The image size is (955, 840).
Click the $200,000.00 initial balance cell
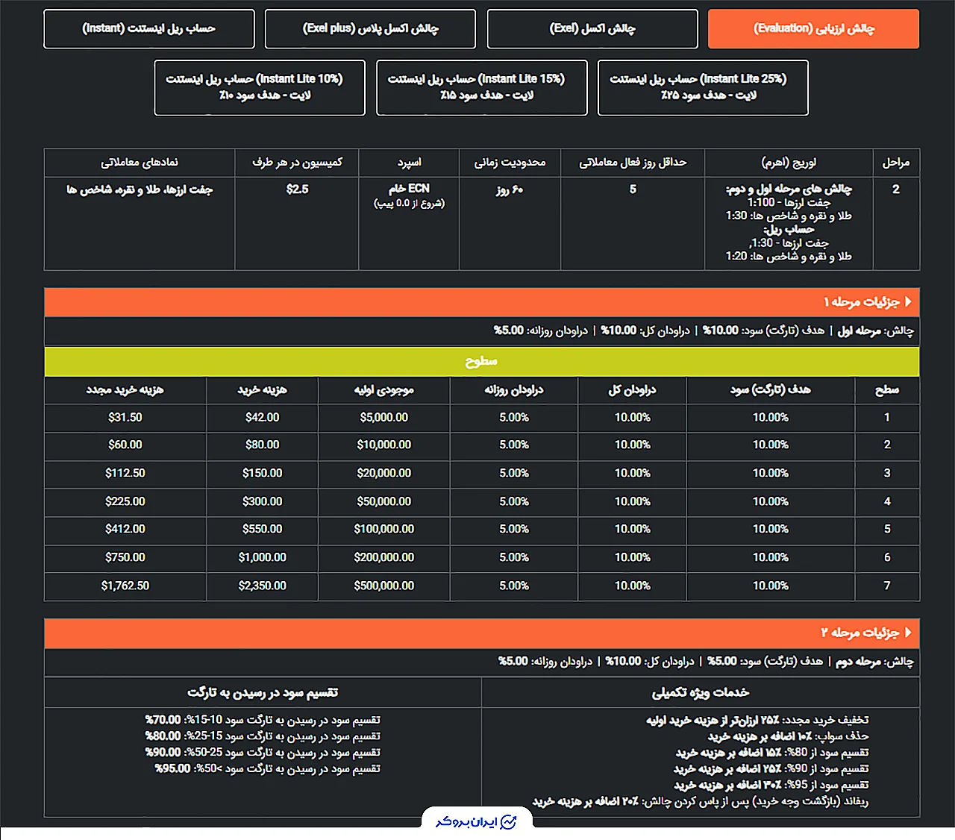click(384, 558)
